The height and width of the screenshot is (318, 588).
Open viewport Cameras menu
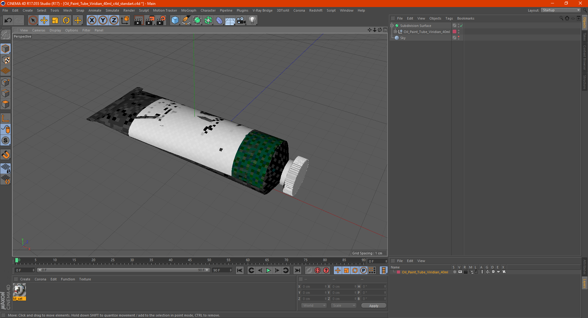(x=39, y=30)
